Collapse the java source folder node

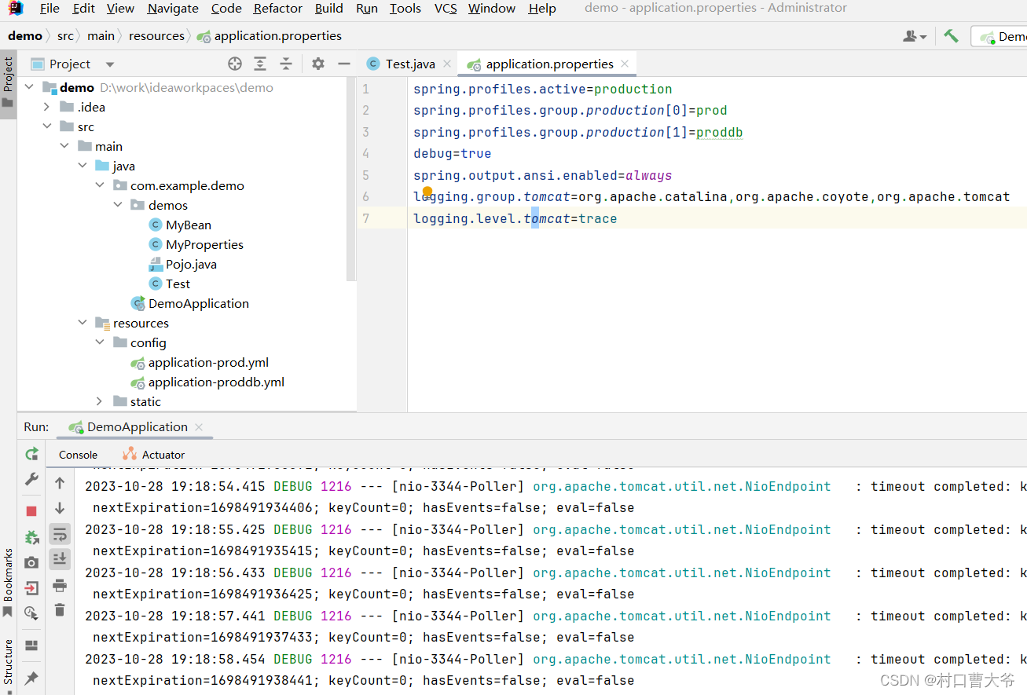pos(83,166)
